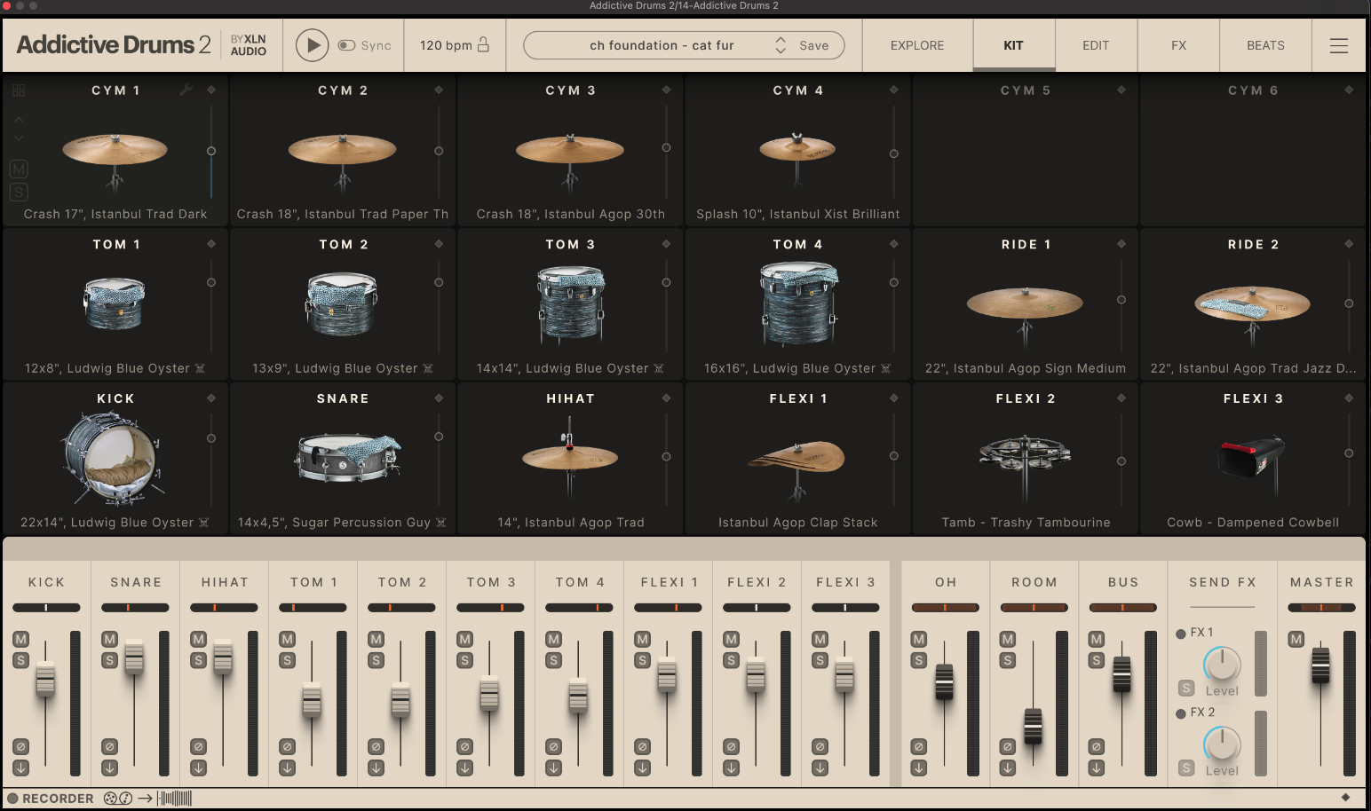Open the SNARE diamond menu
This screenshot has height=811, width=1371.
click(439, 398)
